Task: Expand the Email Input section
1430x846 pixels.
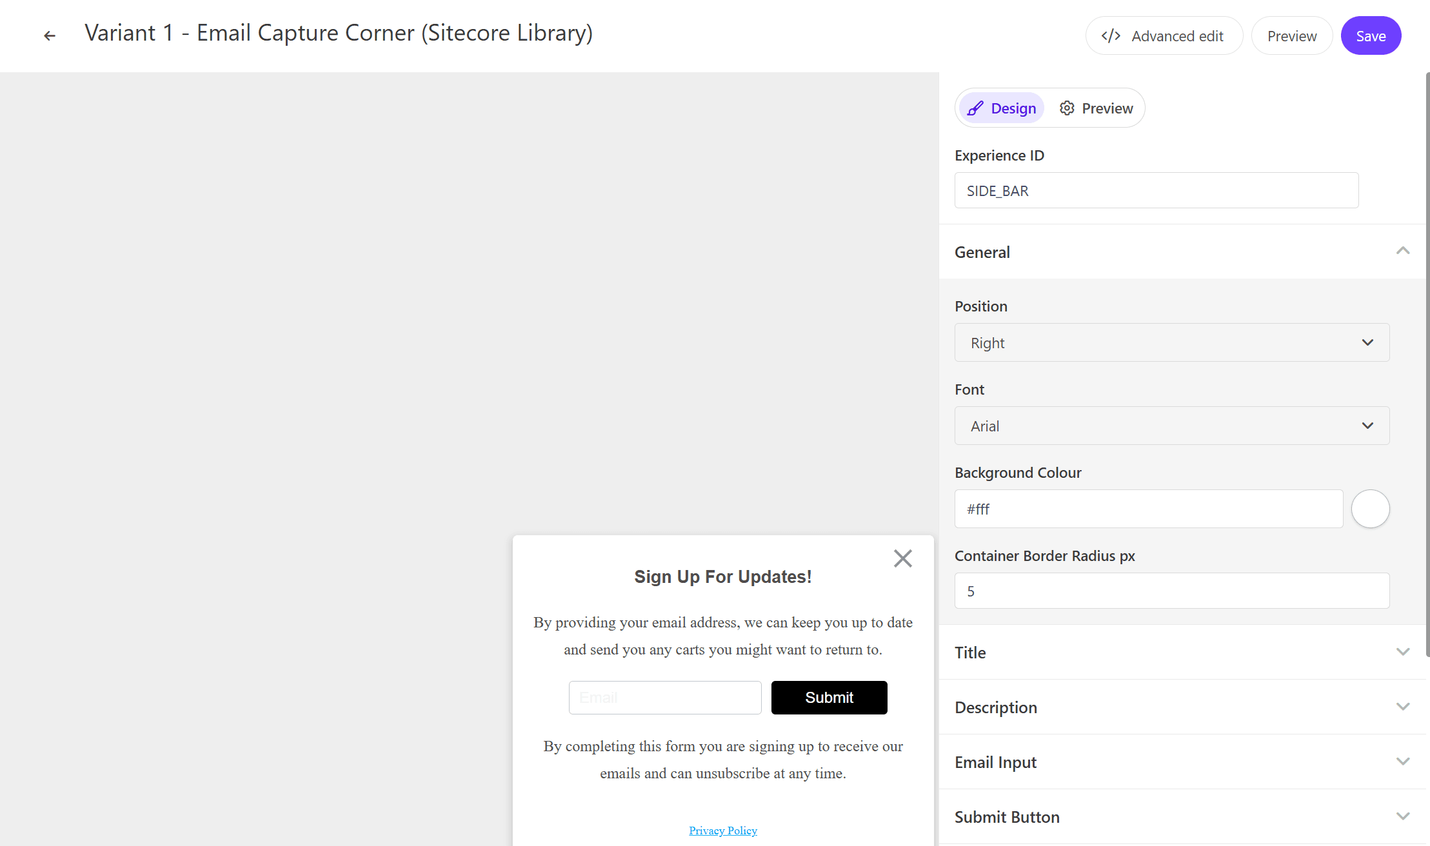Action: (x=1402, y=762)
